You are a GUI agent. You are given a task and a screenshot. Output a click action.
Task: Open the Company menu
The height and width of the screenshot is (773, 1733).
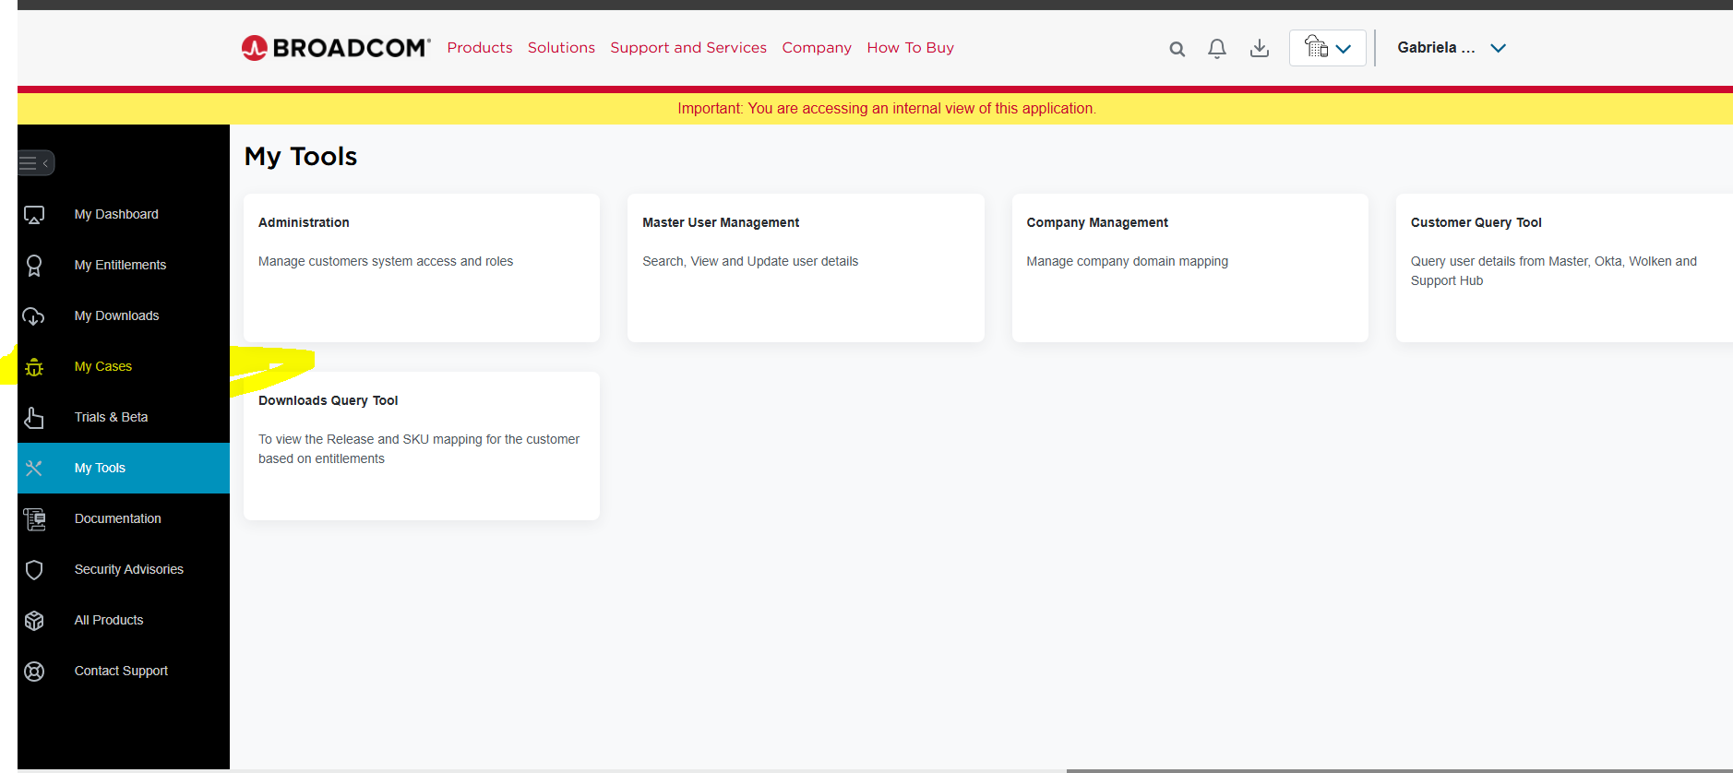[x=817, y=48]
